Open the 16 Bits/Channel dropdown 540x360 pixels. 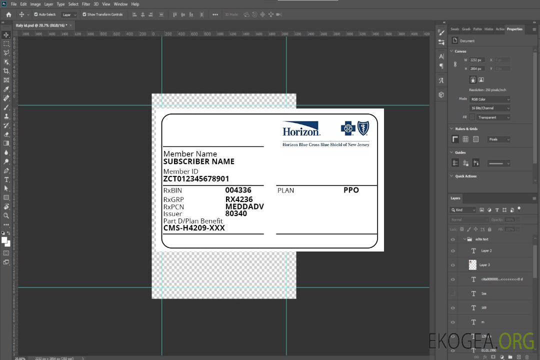(x=490, y=108)
